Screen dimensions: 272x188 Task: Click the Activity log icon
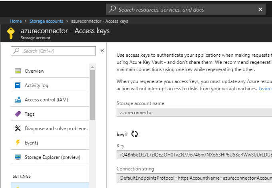click(18, 85)
